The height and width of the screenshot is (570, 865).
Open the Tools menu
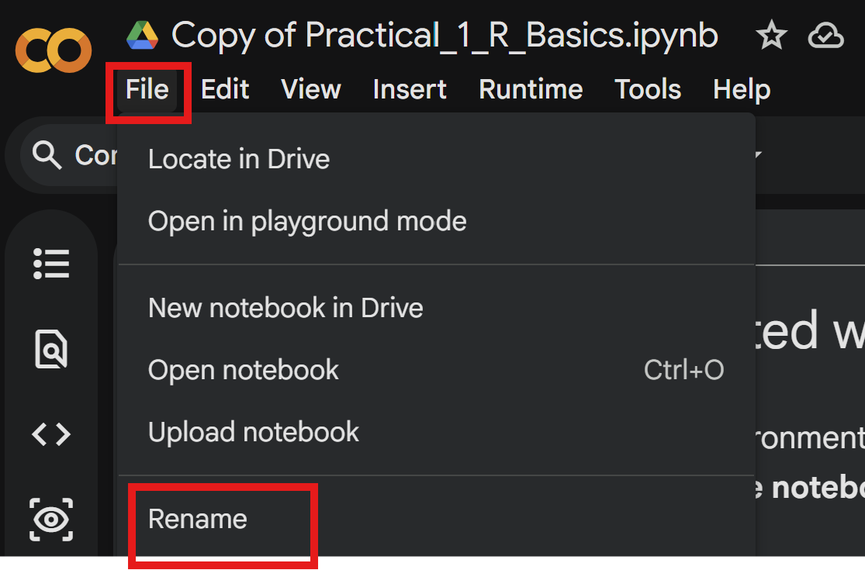click(x=648, y=90)
